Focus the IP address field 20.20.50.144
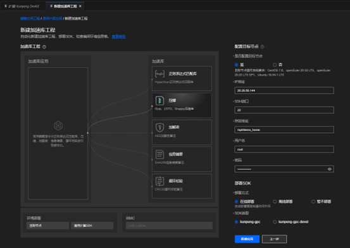Image resolution: width=350 pixels, height=248 pixels. point(284,90)
